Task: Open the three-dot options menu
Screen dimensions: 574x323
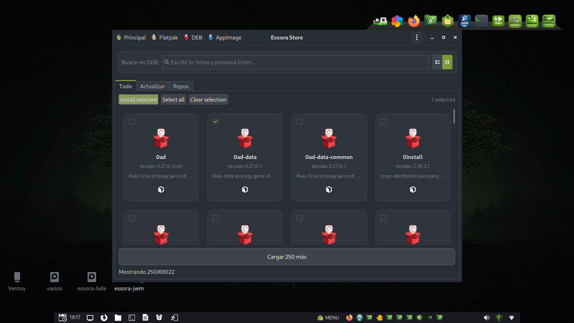Action: pyautogui.click(x=417, y=37)
